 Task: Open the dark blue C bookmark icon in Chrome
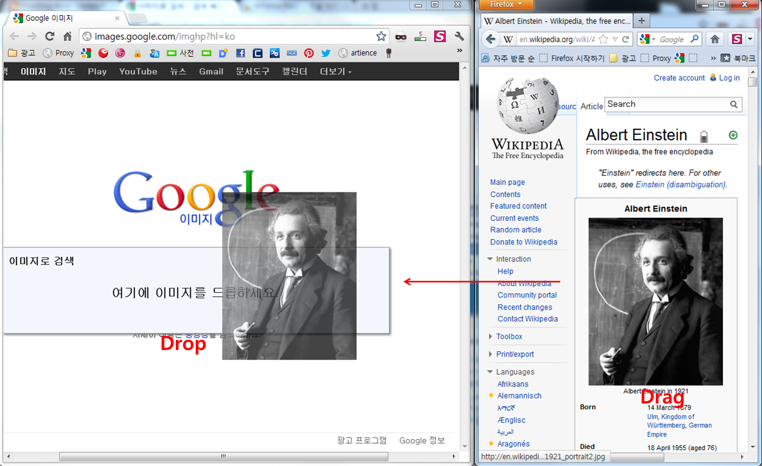coord(258,53)
